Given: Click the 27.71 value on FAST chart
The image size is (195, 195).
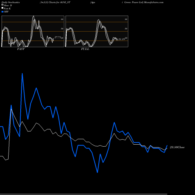Looking at the screenshot, I should tap(58, 37).
